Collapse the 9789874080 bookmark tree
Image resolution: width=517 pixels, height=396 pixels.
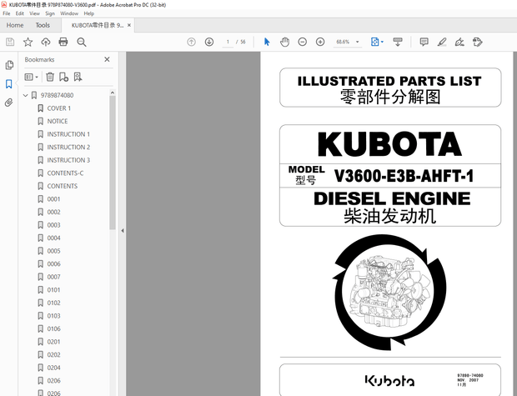25,95
